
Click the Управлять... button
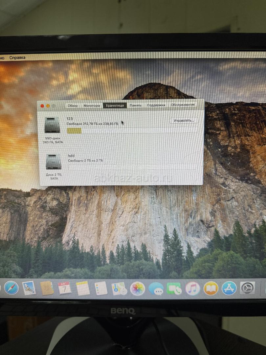184,121
